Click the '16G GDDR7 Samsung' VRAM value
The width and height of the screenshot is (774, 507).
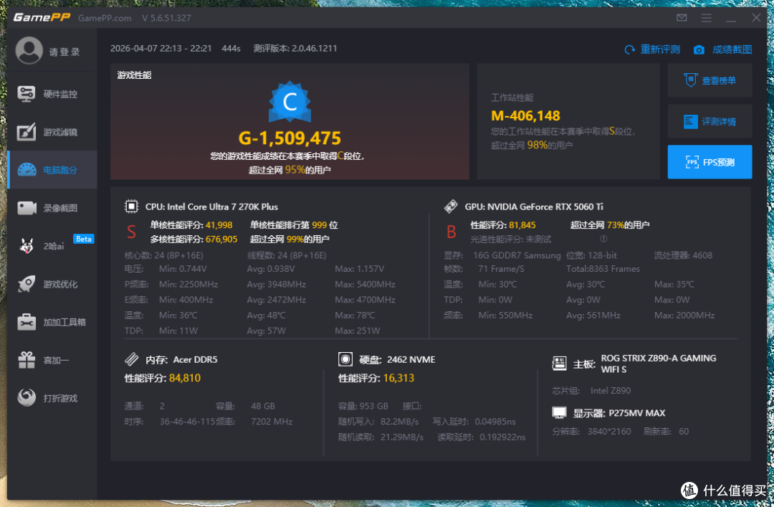517,255
